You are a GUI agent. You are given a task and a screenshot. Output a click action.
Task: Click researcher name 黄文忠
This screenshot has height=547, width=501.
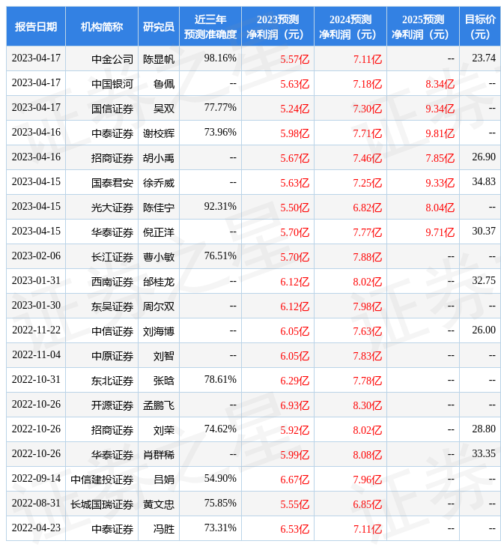(x=159, y=505)
